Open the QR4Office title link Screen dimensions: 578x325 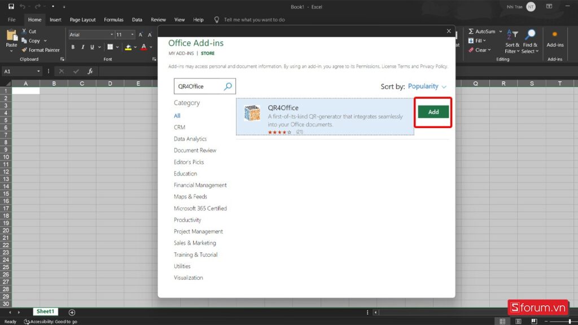coord(283,108)
